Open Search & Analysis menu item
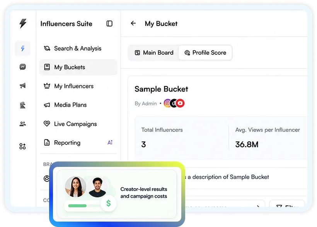 point(78,49)
